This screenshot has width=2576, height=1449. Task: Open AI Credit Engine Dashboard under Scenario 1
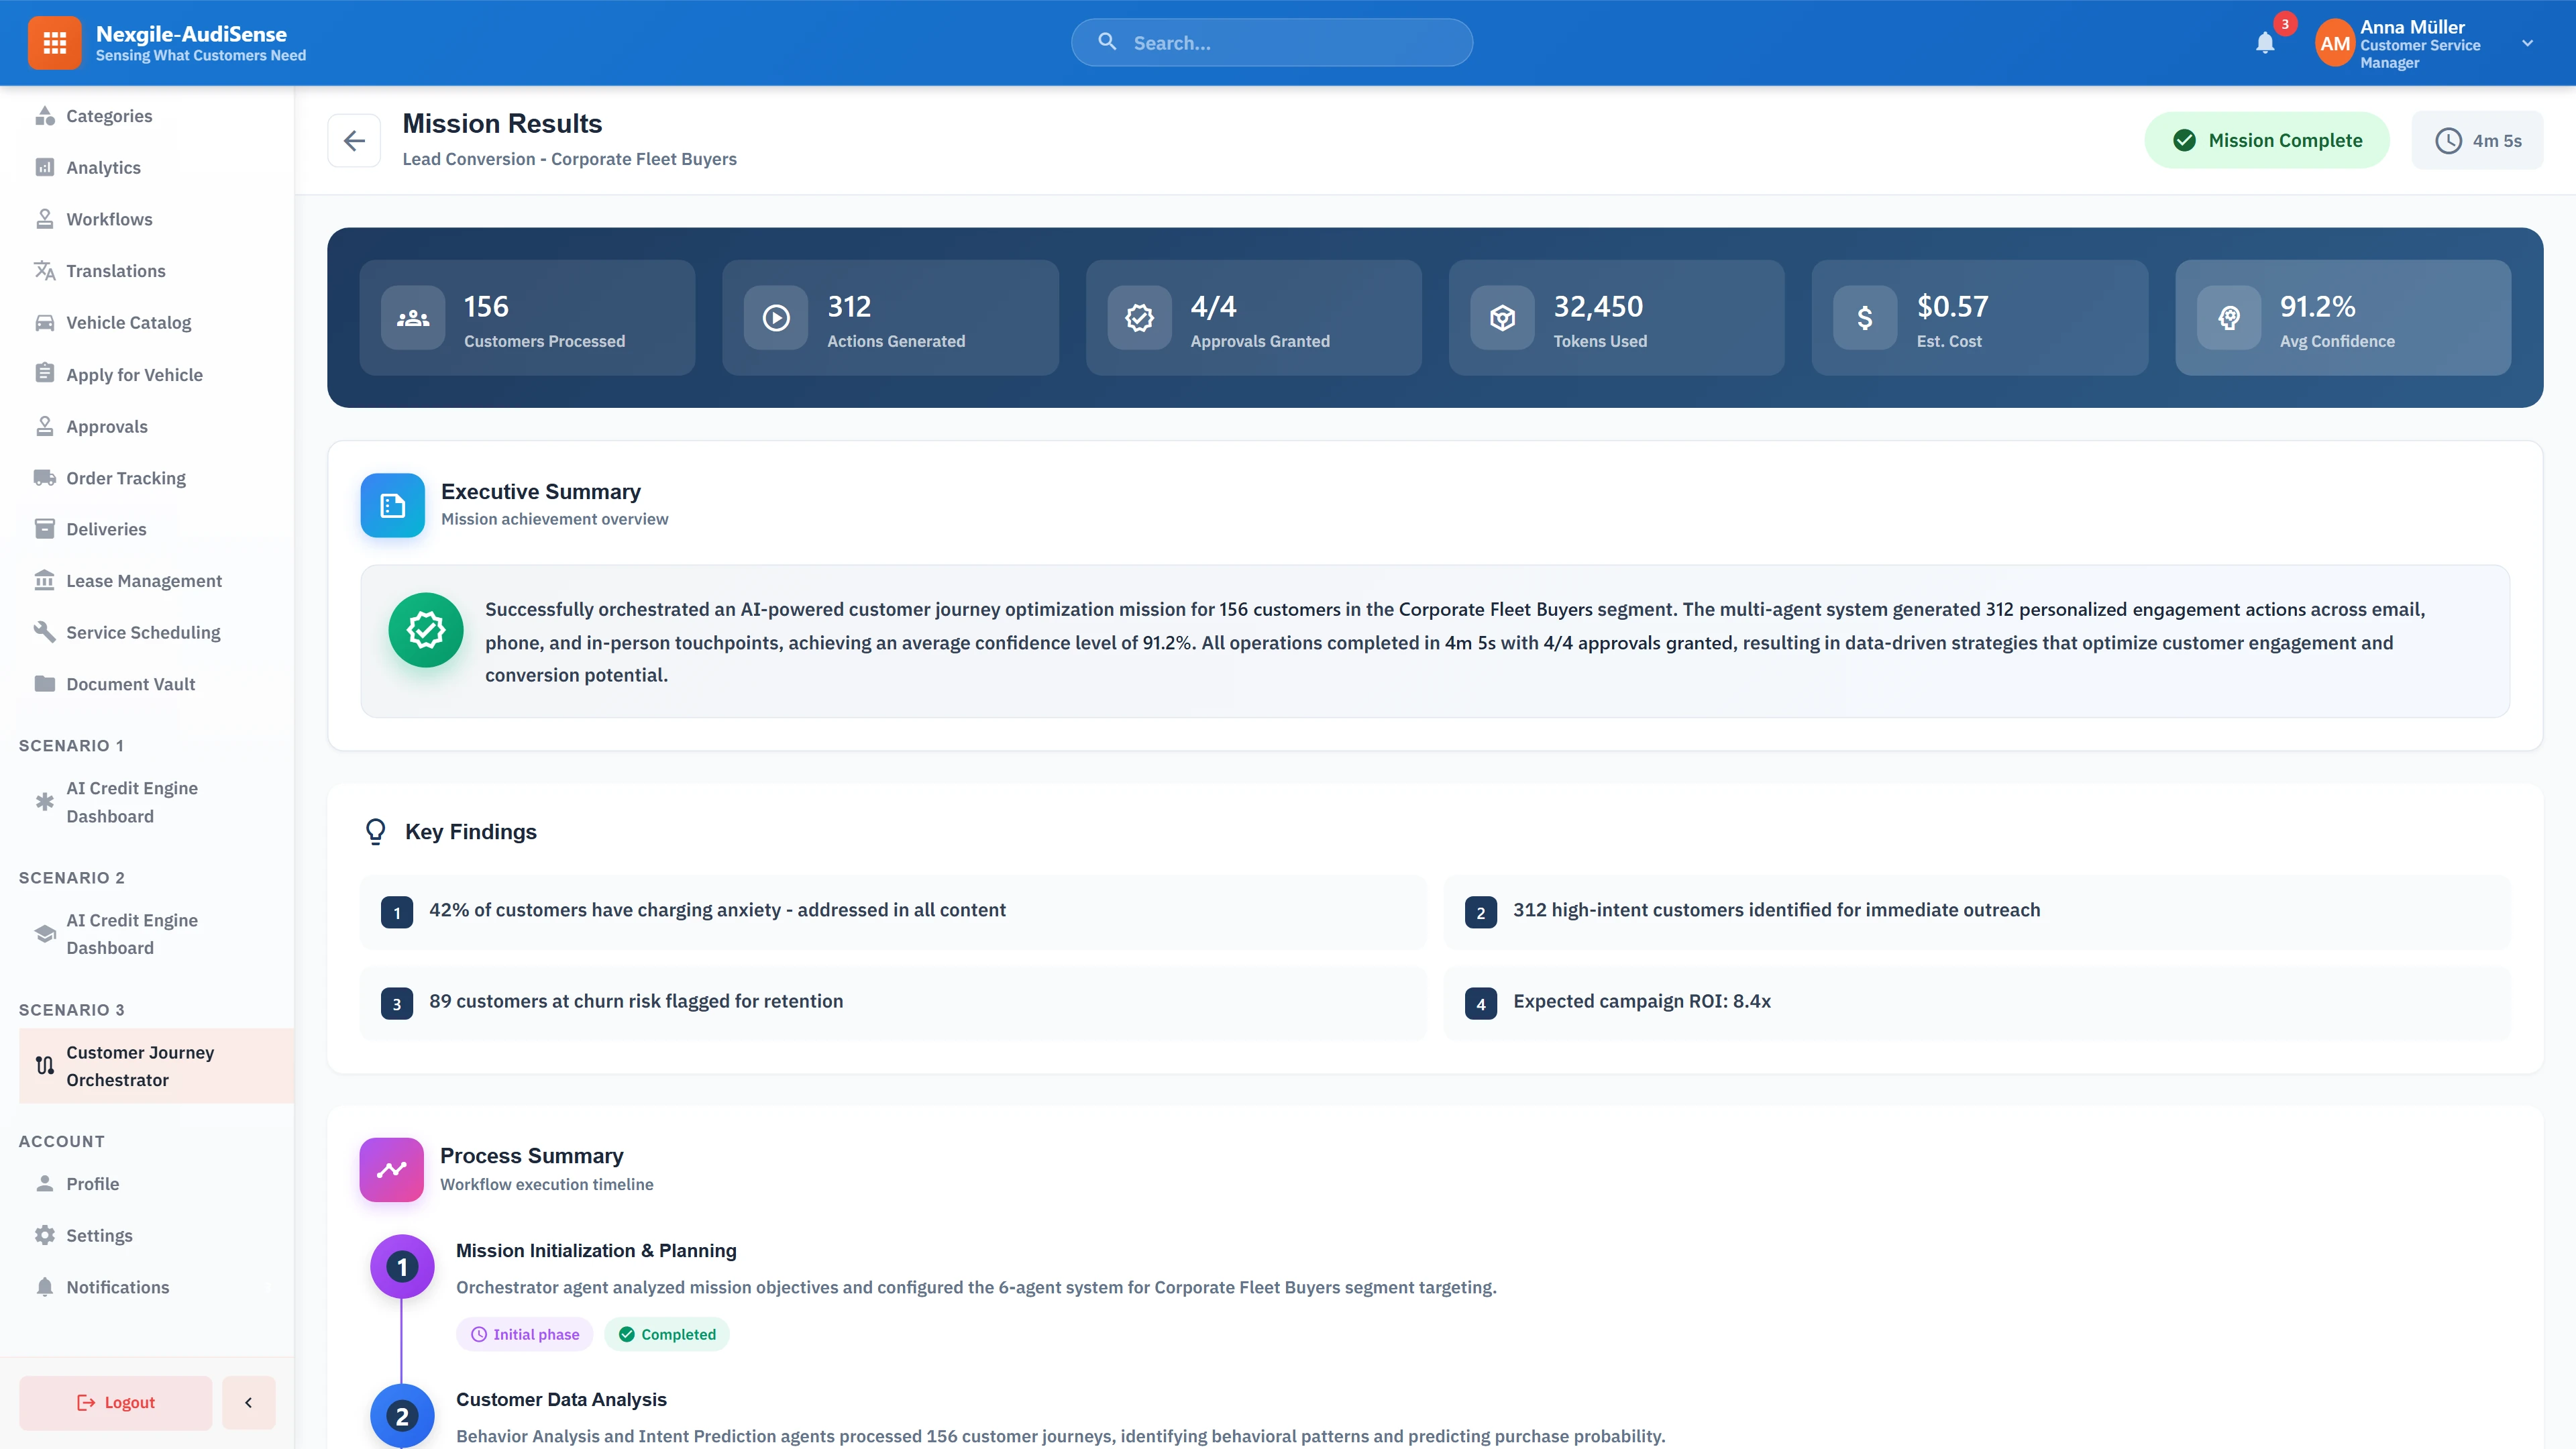pos(132,802)
